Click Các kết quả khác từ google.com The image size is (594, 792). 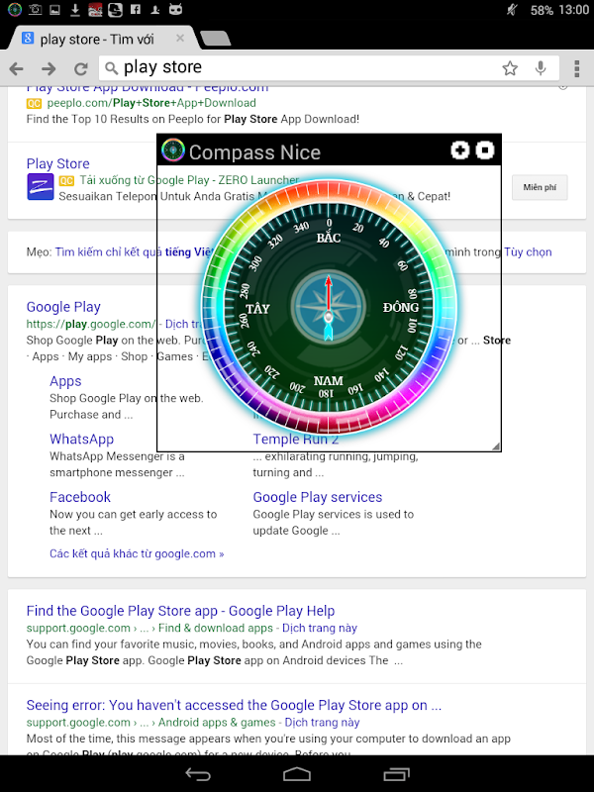pyautogui.click(x=137, y=553)
